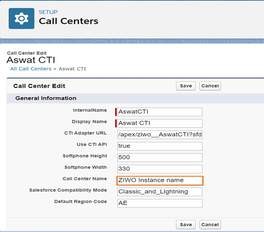Screen dimensions: 264x232
Task: Click the Display Name field label
Action: click(89, 122)
